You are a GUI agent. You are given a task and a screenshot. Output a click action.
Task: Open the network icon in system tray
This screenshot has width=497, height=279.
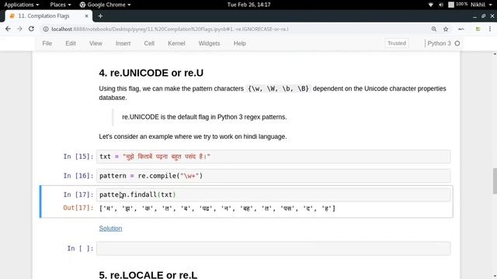(x=430, y=5)
